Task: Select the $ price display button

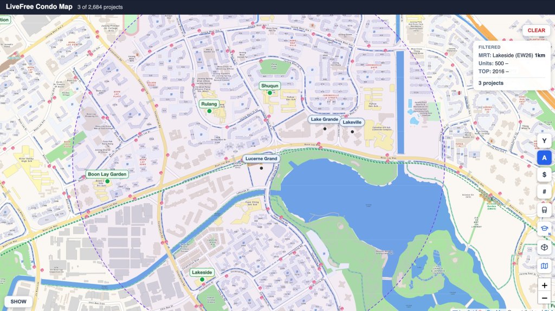Action: [544, 175]
